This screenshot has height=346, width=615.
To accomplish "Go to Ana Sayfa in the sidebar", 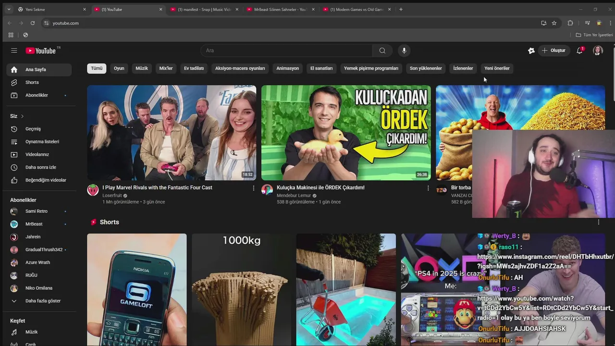I will point(39,70).
